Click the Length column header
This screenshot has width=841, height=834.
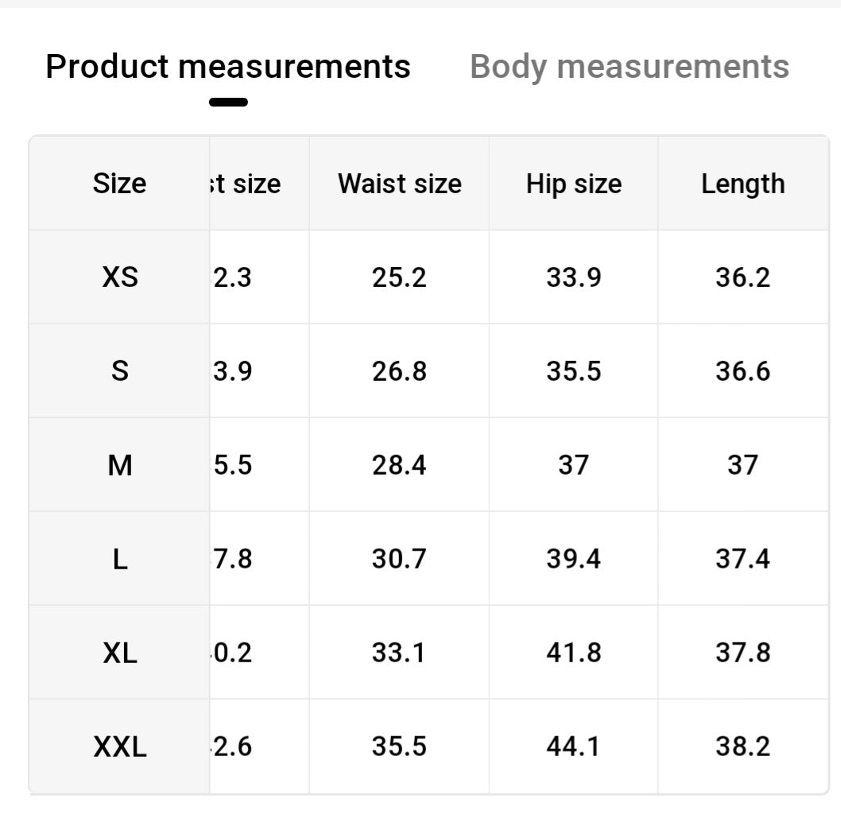click(x=742, y=184)
